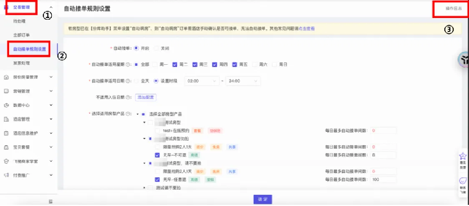Select the 全天 radio option

tap(136, 81)
